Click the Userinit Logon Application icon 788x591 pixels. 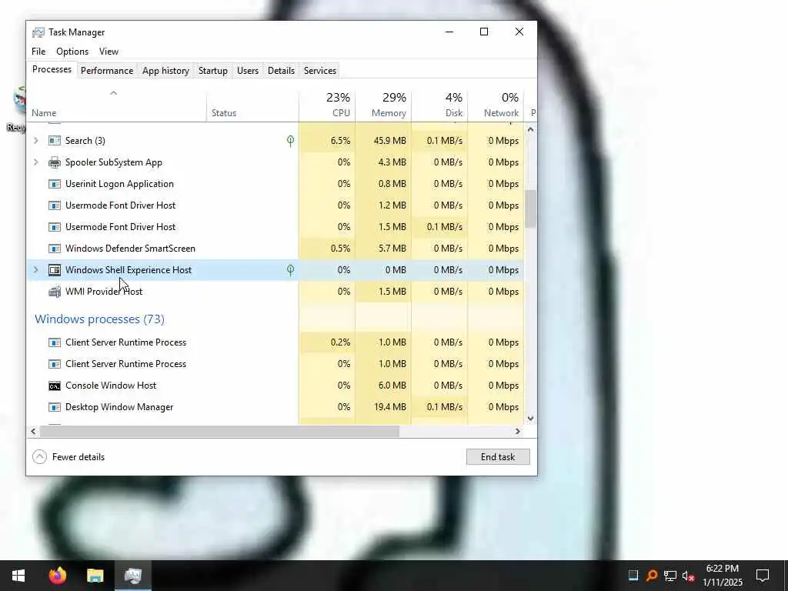click(x=55, y=184)
